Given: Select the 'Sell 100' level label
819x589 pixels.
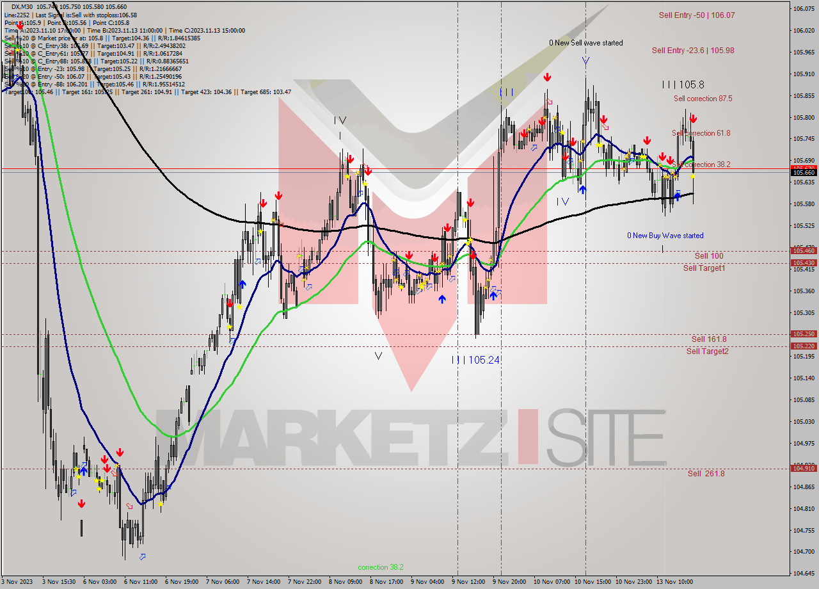Looking at the screenshot, I should [709, 255].
